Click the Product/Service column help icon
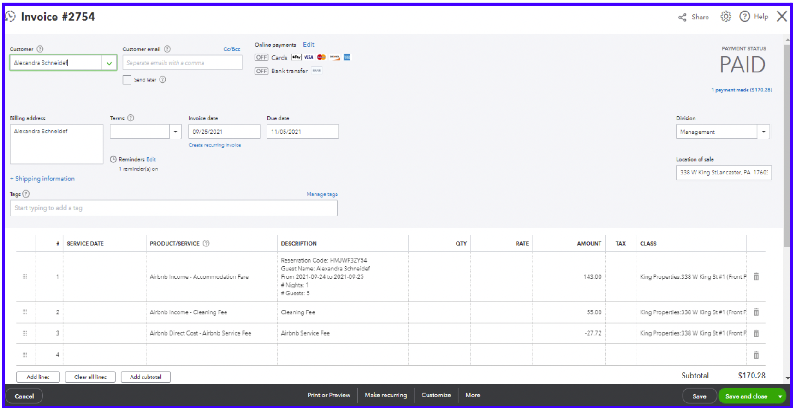Image resolution: width=796 pixels, height=408 pixels. 206,243
